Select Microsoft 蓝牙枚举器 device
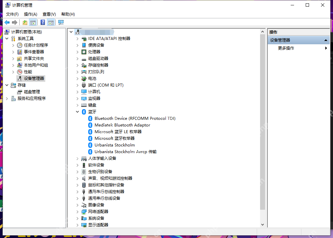333x238 pixels. coord(115,138)
